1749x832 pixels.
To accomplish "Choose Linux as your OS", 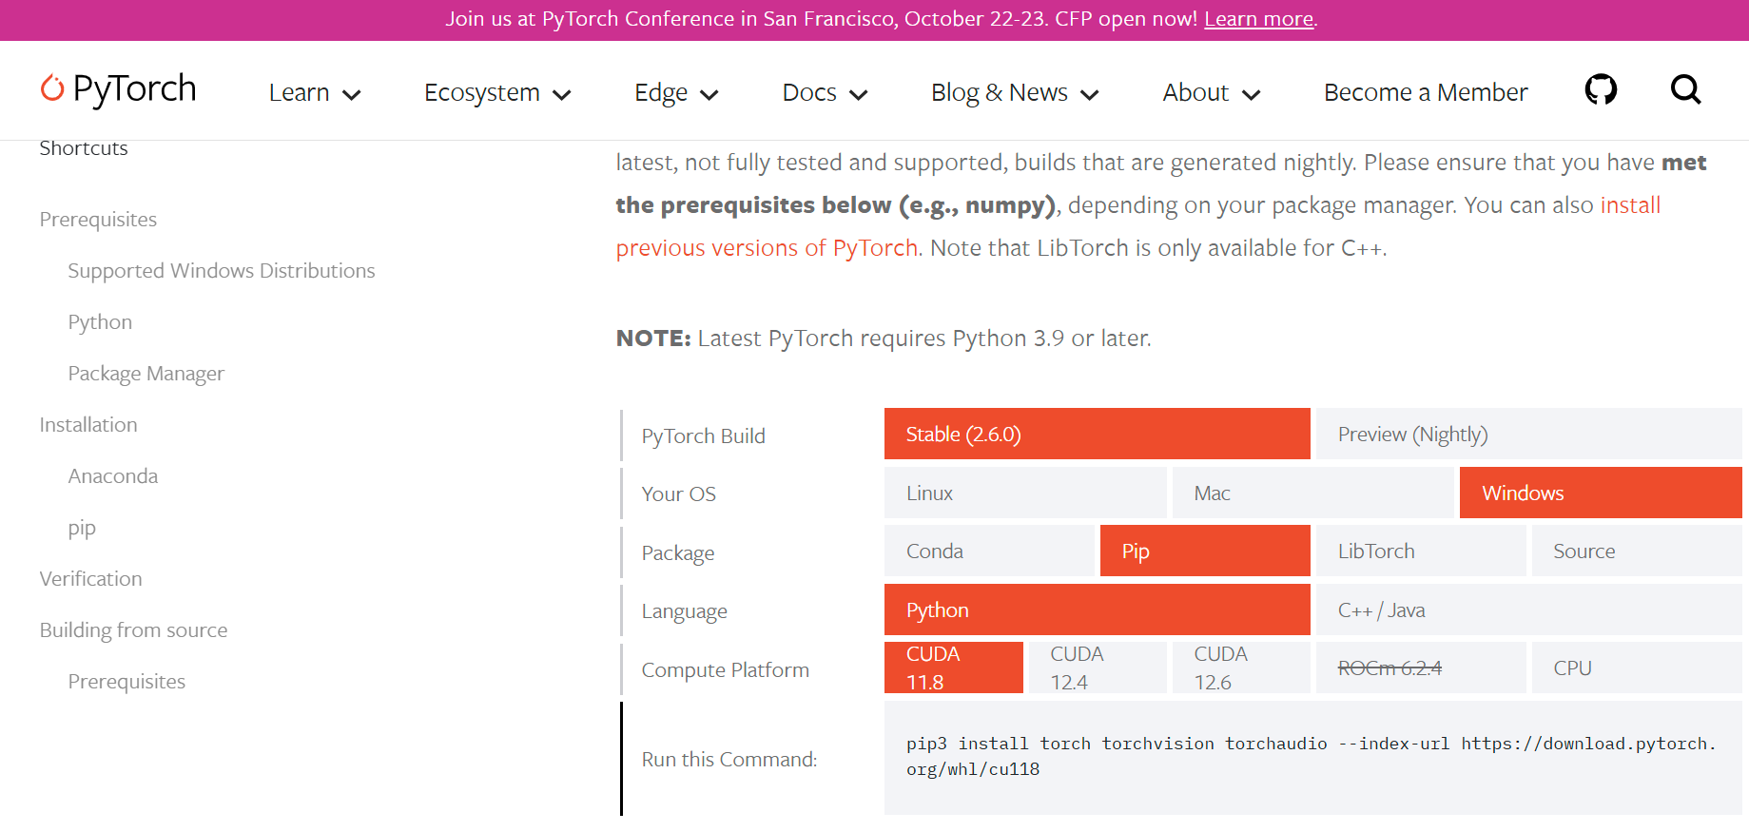I will [1025, 493].
